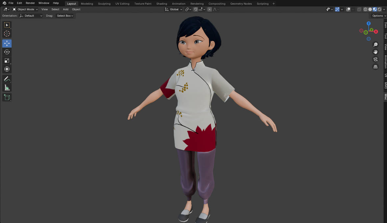Choose the Scale tool

point(7,60)
